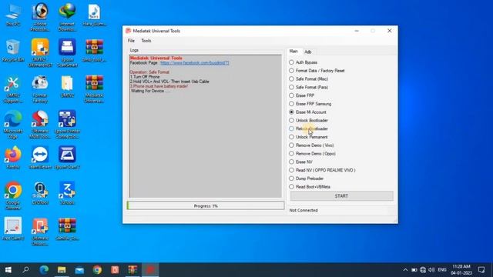Viewport: 493px width, 277px height.
Task: Click the ENG language indicator
Action: click(x=442, y=270)
